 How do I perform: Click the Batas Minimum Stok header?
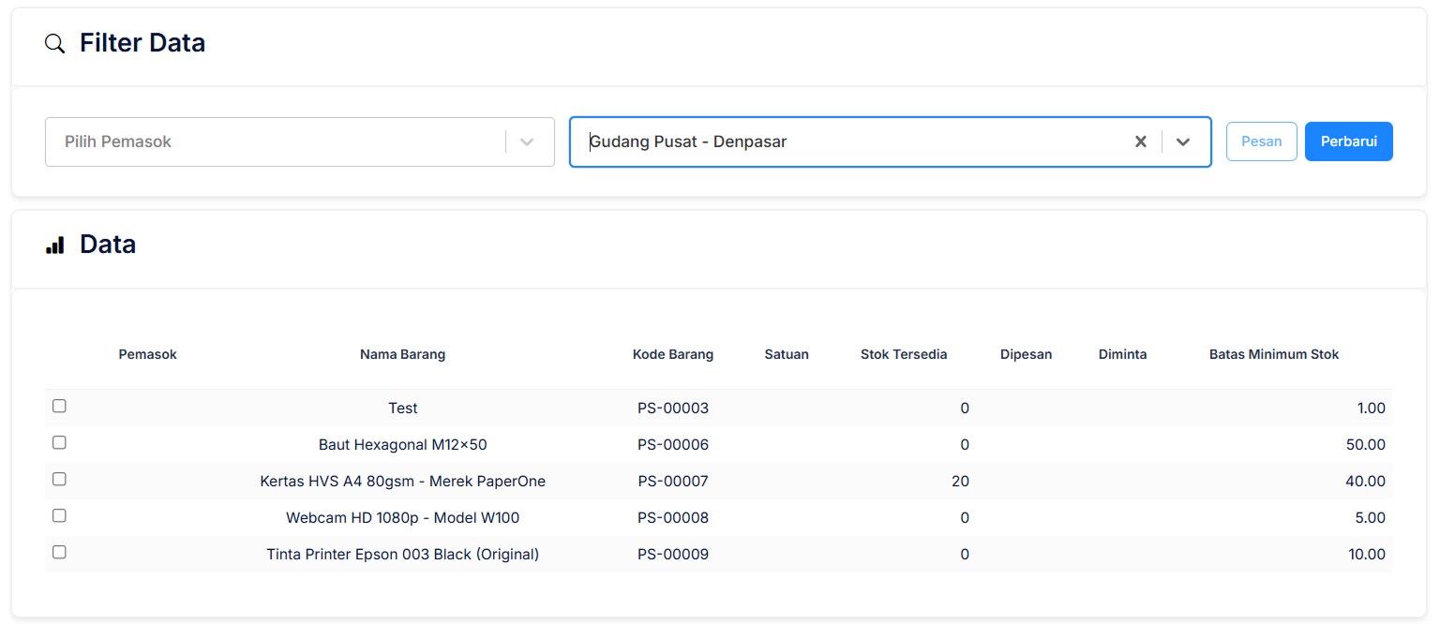click(x=1273, y=354)
